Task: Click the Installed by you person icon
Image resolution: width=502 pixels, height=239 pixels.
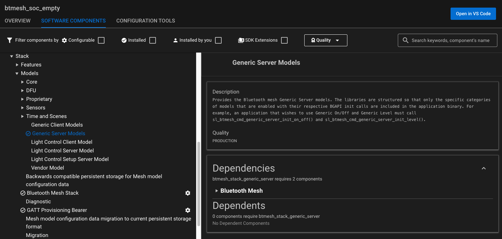Action: point(176,40)
